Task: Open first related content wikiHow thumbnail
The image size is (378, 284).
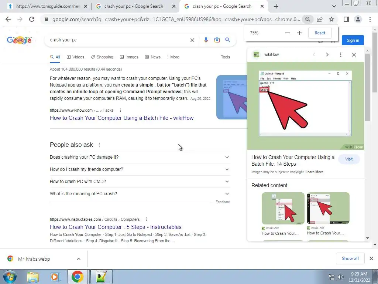Action: click(x=283, y=208)
